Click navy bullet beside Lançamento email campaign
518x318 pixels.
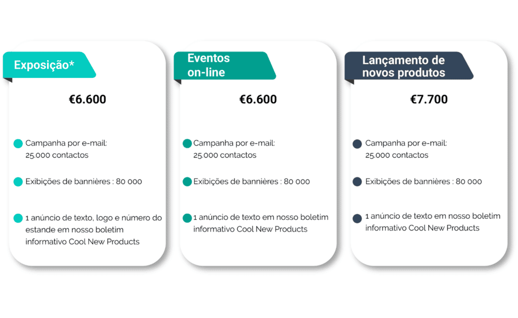click(x=357, y=144)
